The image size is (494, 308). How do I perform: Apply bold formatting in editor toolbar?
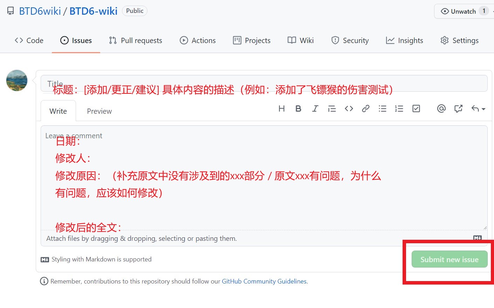pyautogui.click(x=298, y=108)
